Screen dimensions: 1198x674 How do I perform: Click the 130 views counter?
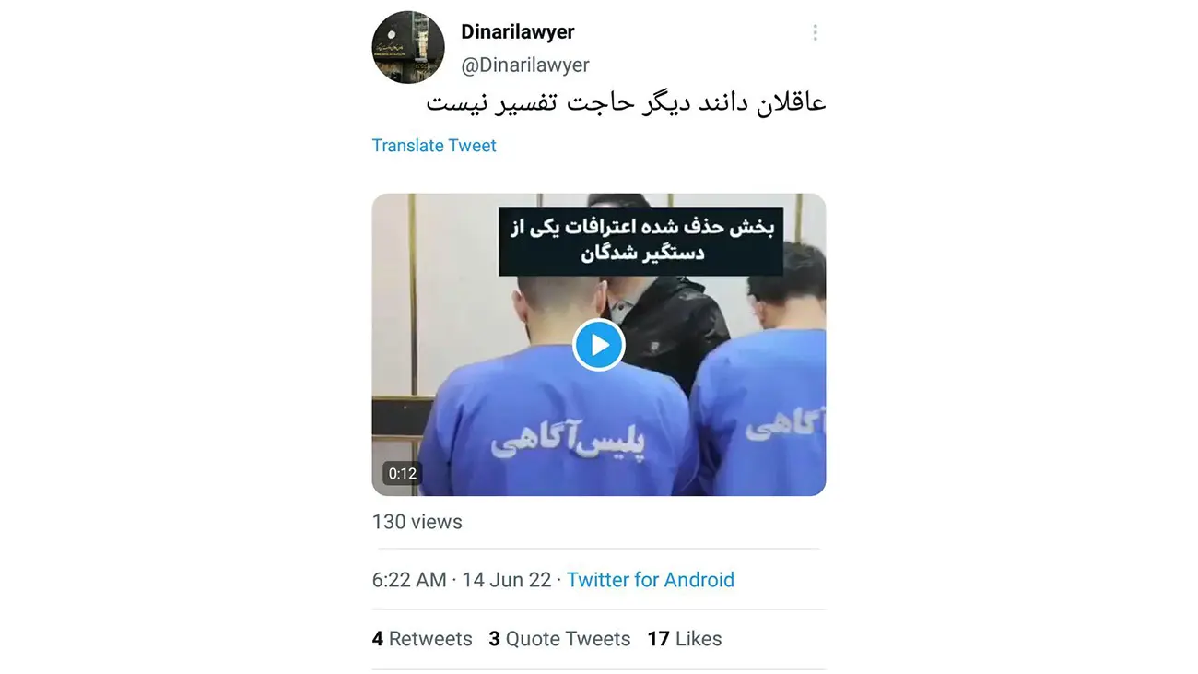click(x=417, y=522)
